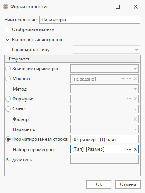Clear the Макрос field with X icon
145x193 pixels.
[x=135, y=79]
